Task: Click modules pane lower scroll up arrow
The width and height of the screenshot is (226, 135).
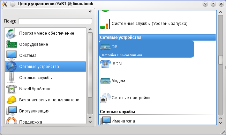Action: pos(220,118)
